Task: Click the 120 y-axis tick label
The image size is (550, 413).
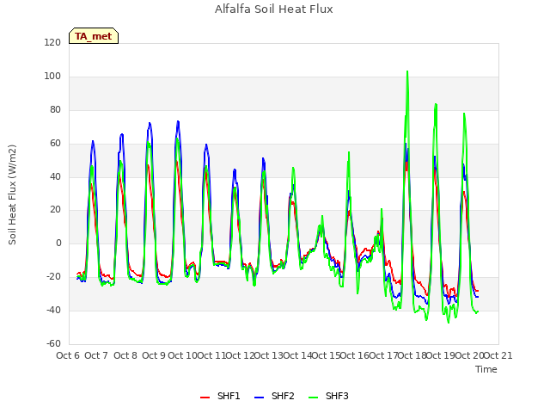Action: pos(52,43)
